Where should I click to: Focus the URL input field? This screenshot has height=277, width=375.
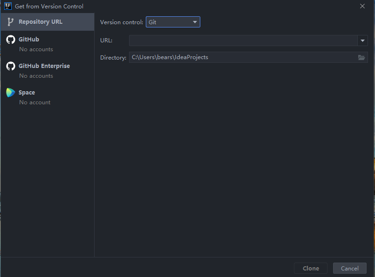pyautogui.click(x=243, y=41)
